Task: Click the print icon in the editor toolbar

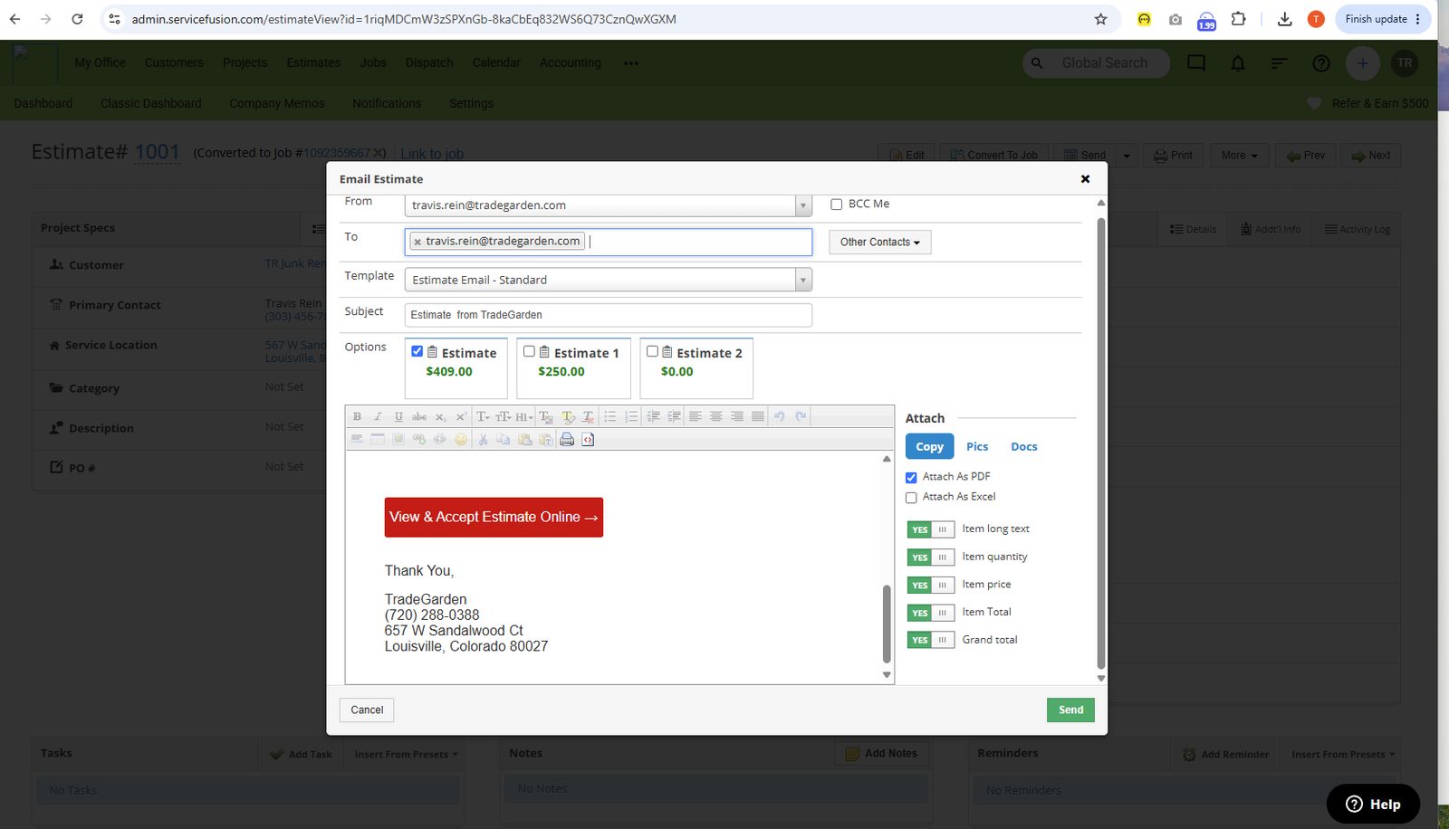Action: [x=567, y=440]
